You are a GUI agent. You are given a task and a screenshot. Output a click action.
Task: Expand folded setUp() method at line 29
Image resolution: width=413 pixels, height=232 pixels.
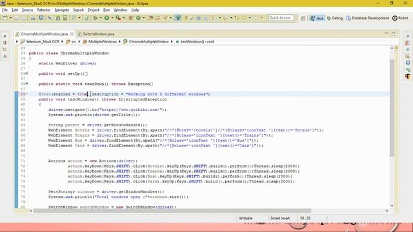coord(27,73)
